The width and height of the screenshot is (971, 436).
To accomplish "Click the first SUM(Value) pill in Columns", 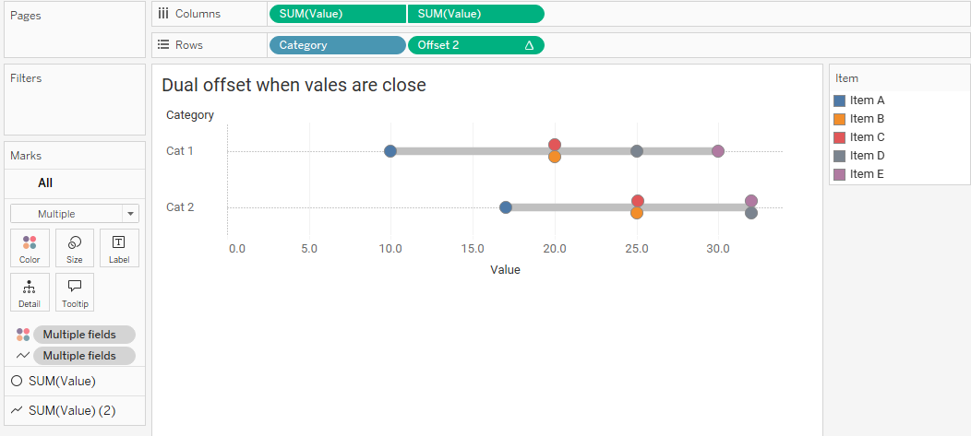I will tap(338, 14).
